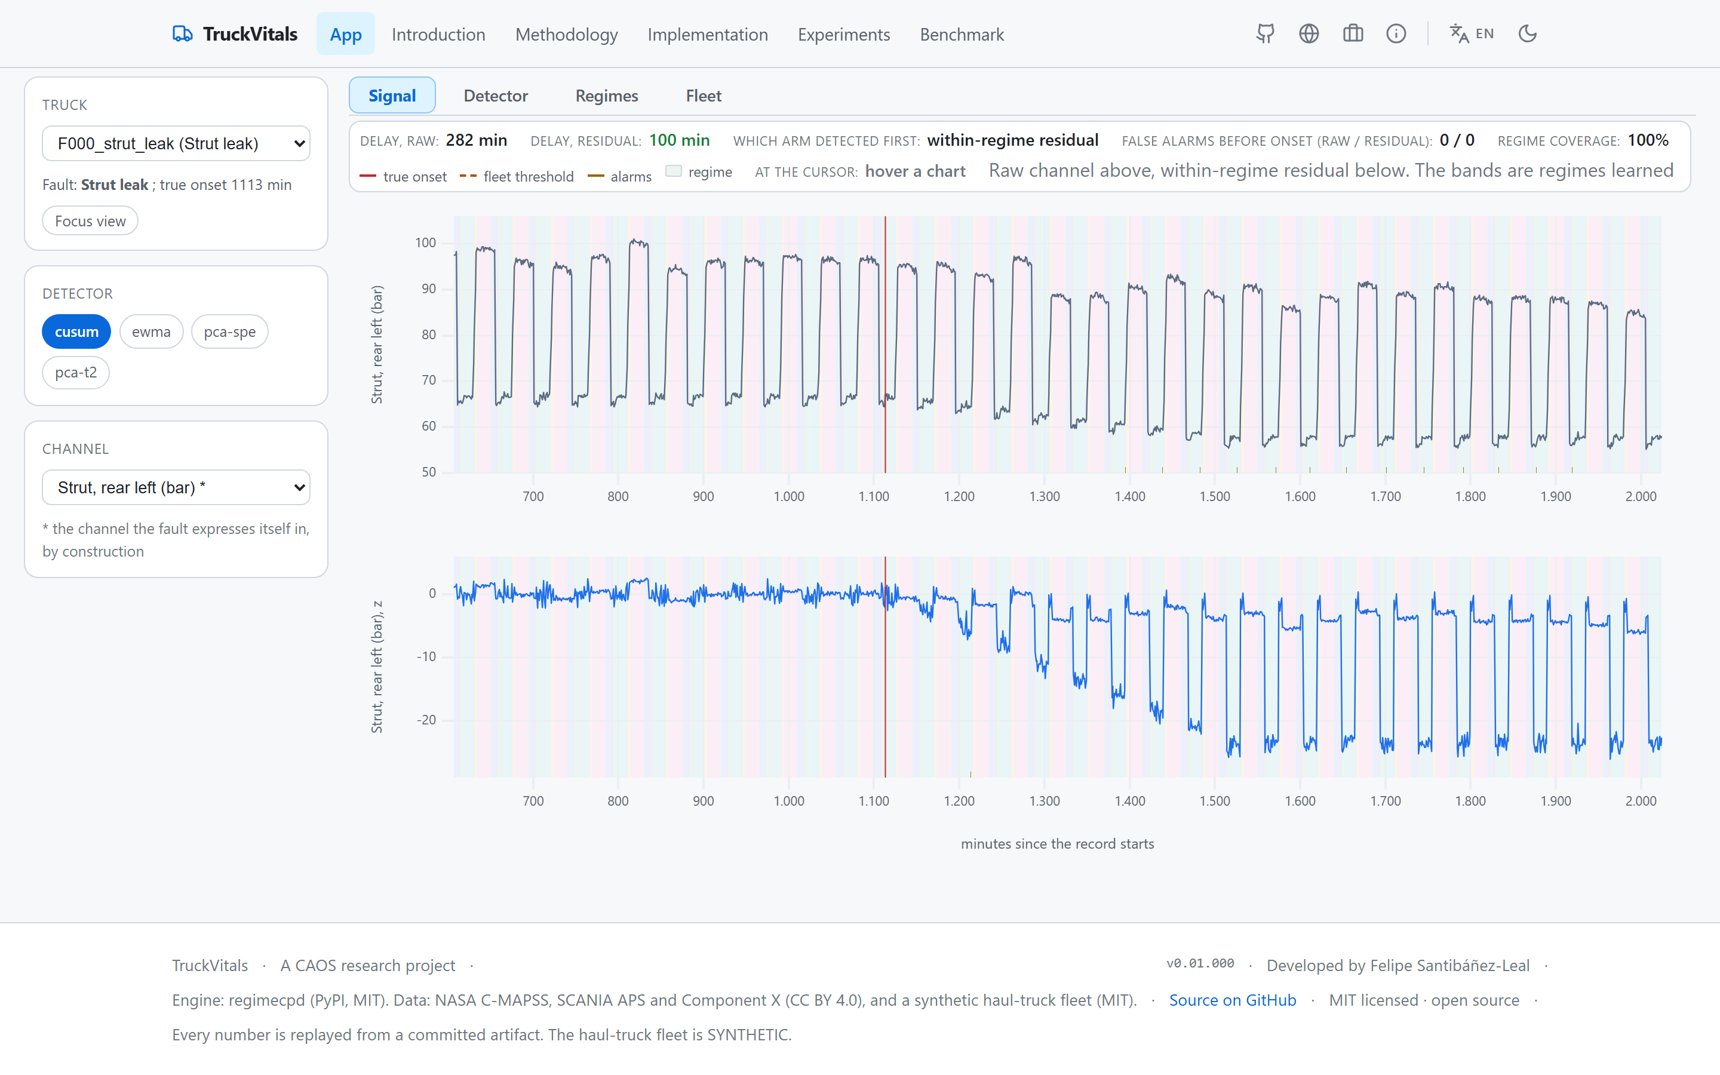The height and width of the screenshot is (1075, 1720).
Task: Switch to the Detector tab
Action: (495, 96)
